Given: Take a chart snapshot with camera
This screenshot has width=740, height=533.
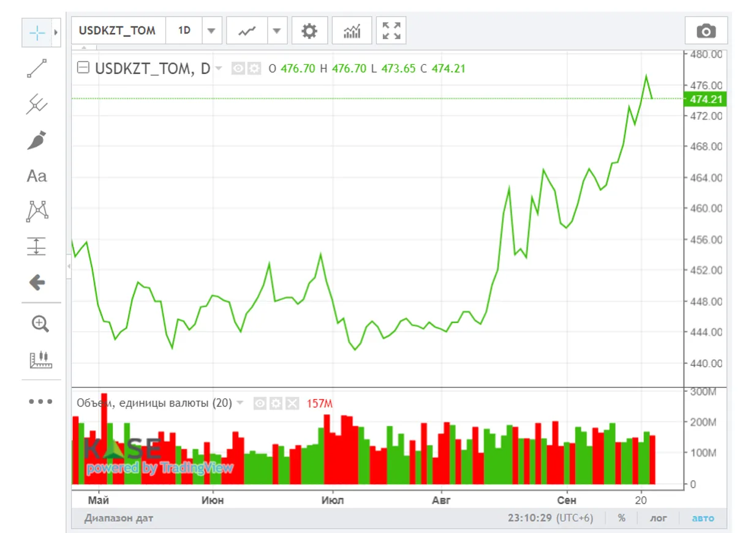Looking at the screenshot, I should pyautogui.click(x=706, y=31).
